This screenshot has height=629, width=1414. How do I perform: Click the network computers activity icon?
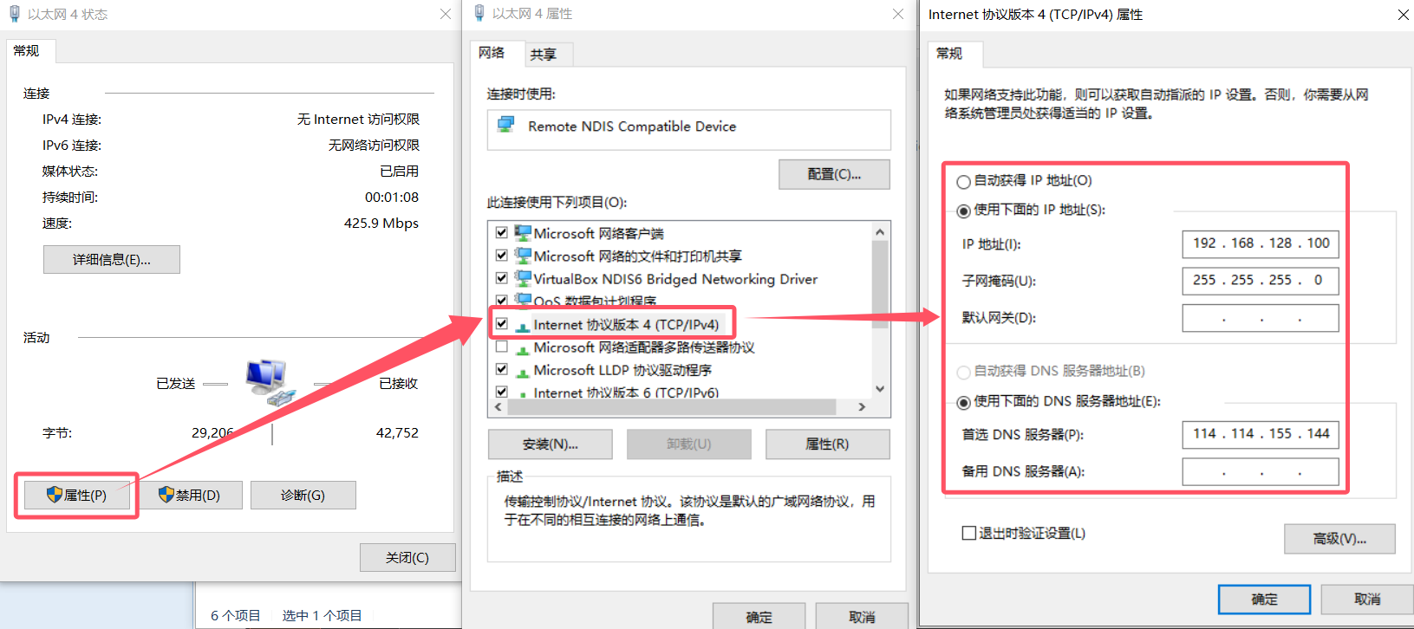[270, 382]
